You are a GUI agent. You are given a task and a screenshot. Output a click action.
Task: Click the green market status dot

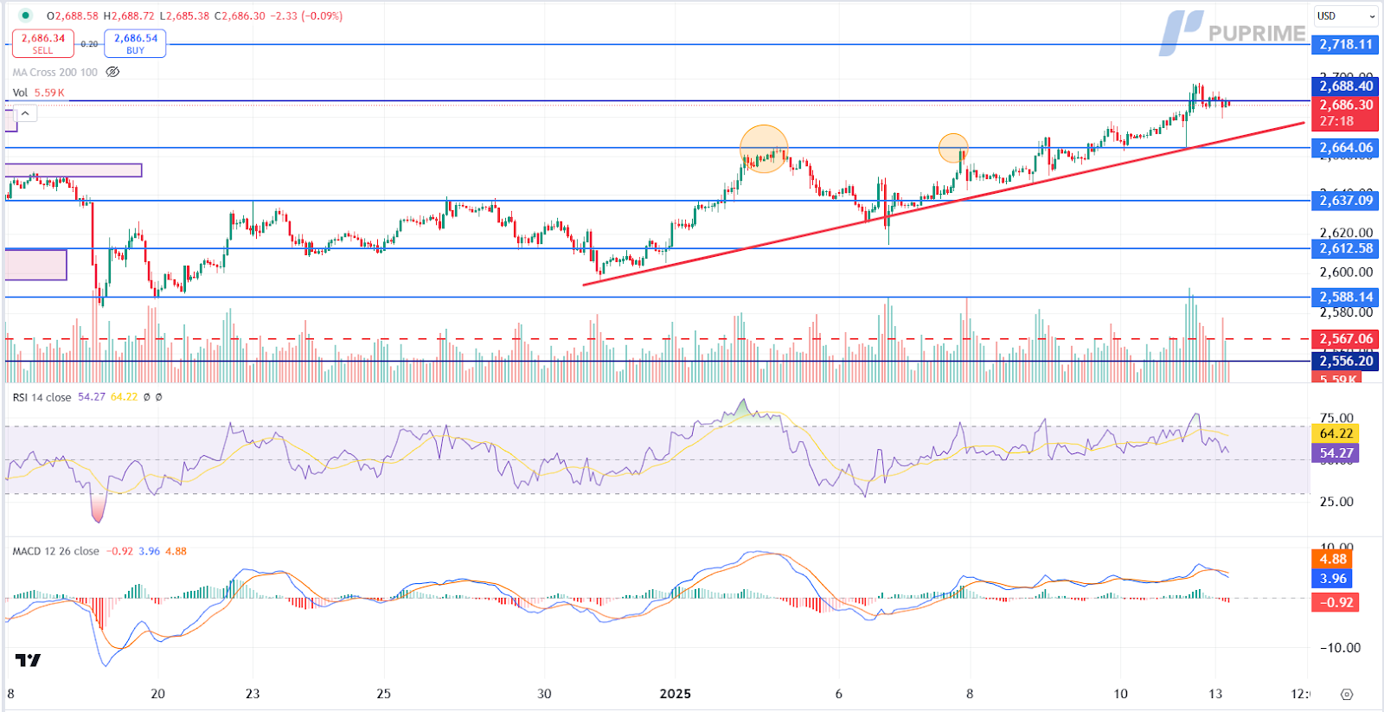click(x=25, y=16)
